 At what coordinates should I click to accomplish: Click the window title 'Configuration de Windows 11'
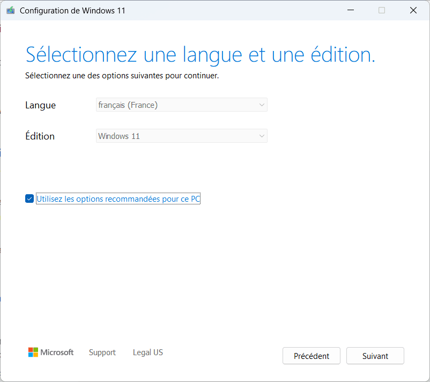[x=72, y=10]
